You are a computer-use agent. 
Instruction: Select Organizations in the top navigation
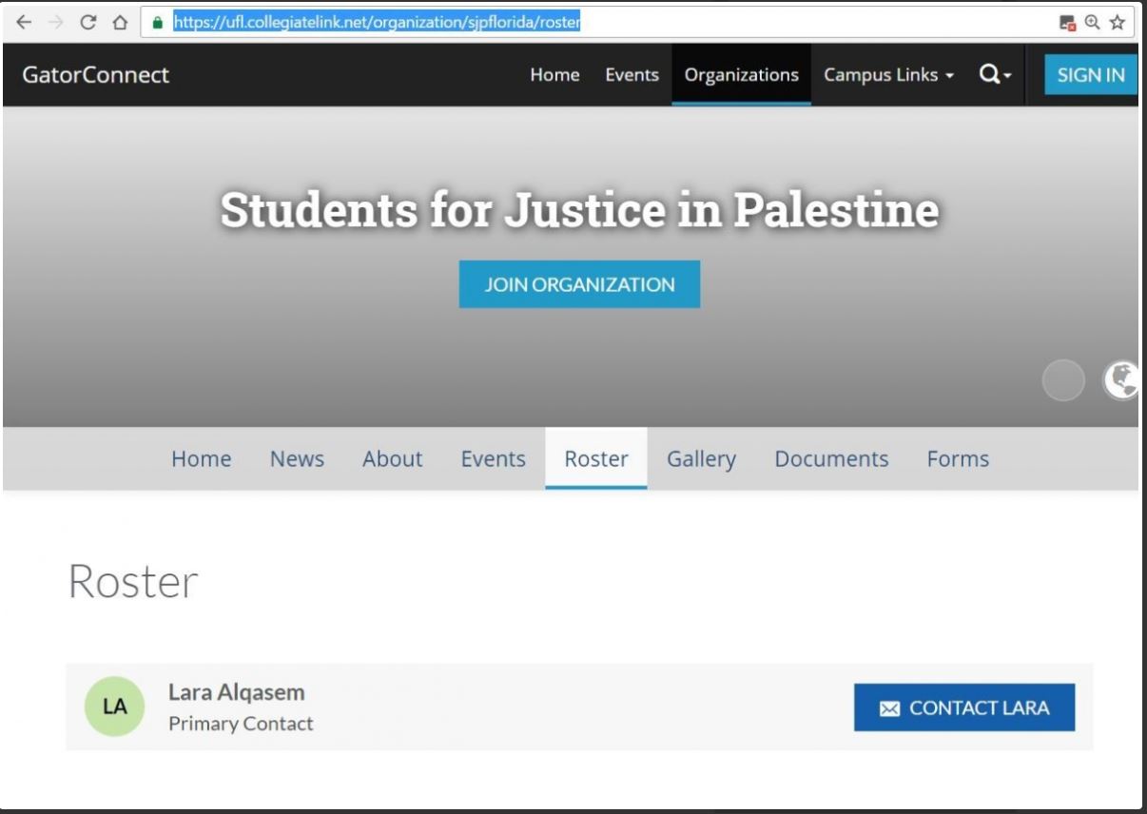click(741, 74)
